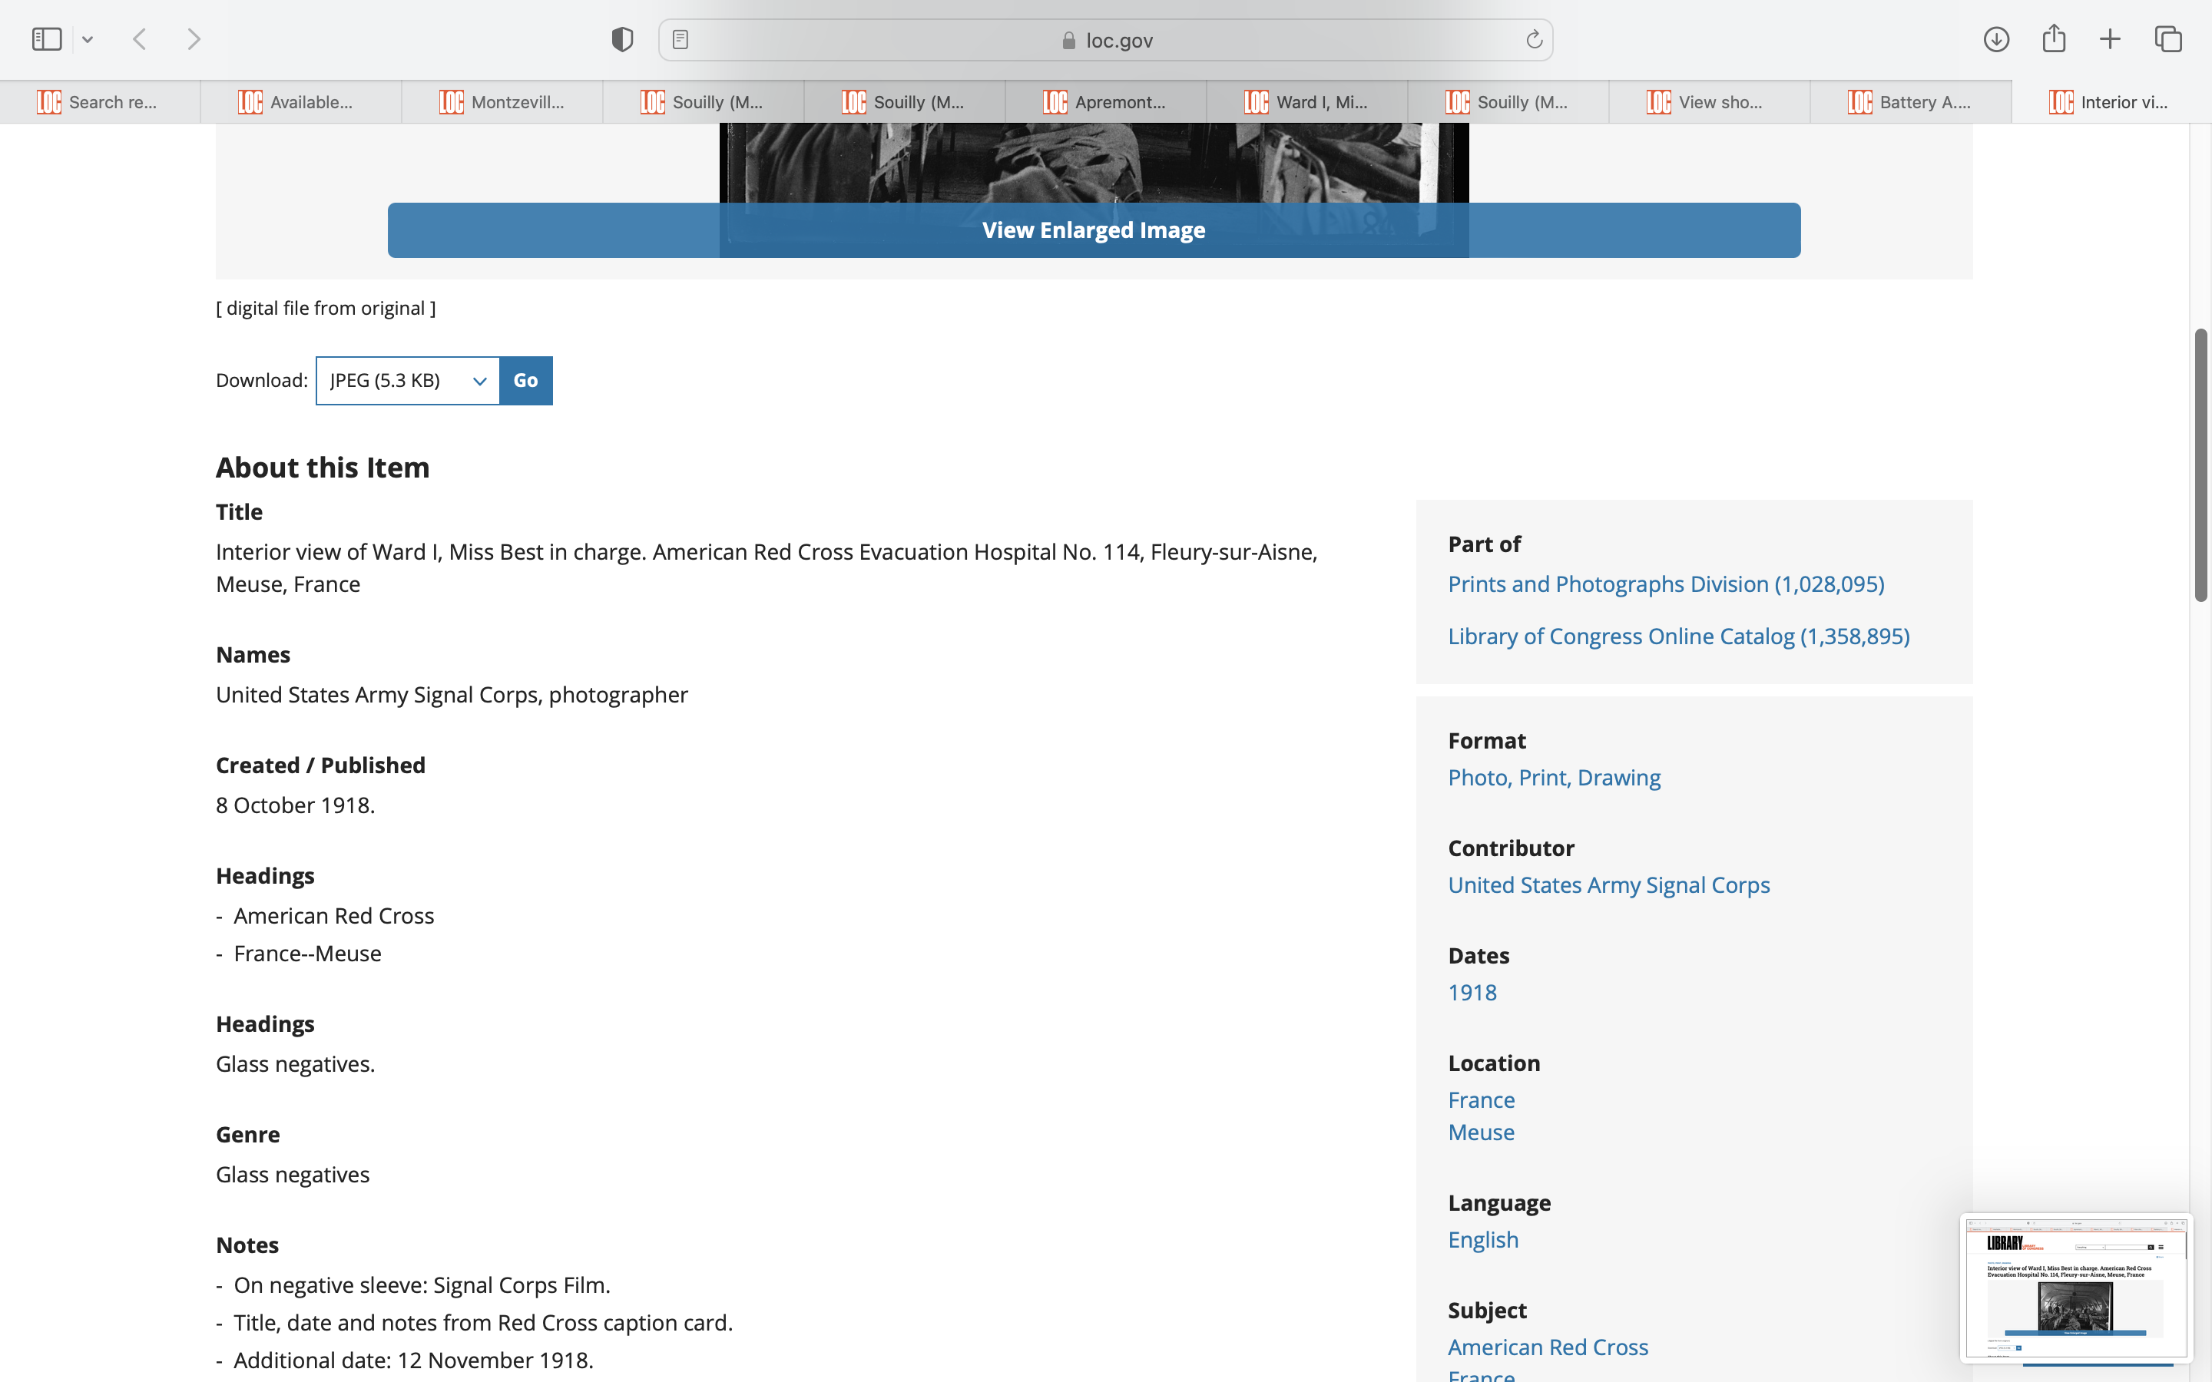Click the Go download button

tap(525, 380)
